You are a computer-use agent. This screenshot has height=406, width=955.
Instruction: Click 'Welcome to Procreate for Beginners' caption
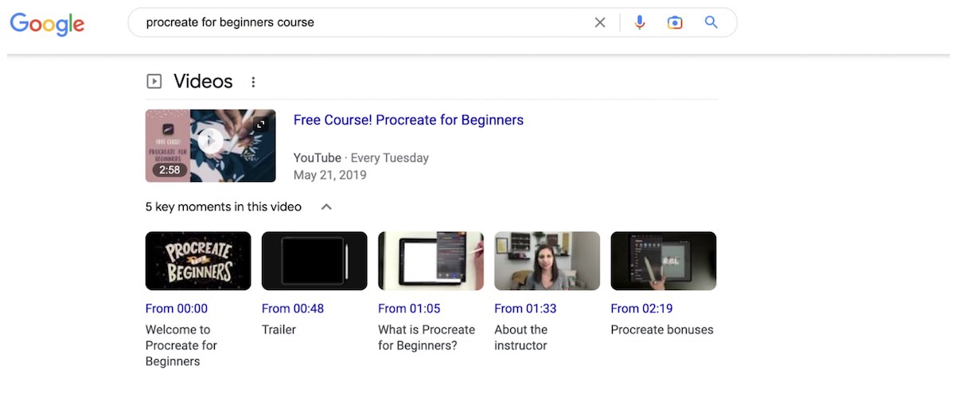[x=181, y=346]
